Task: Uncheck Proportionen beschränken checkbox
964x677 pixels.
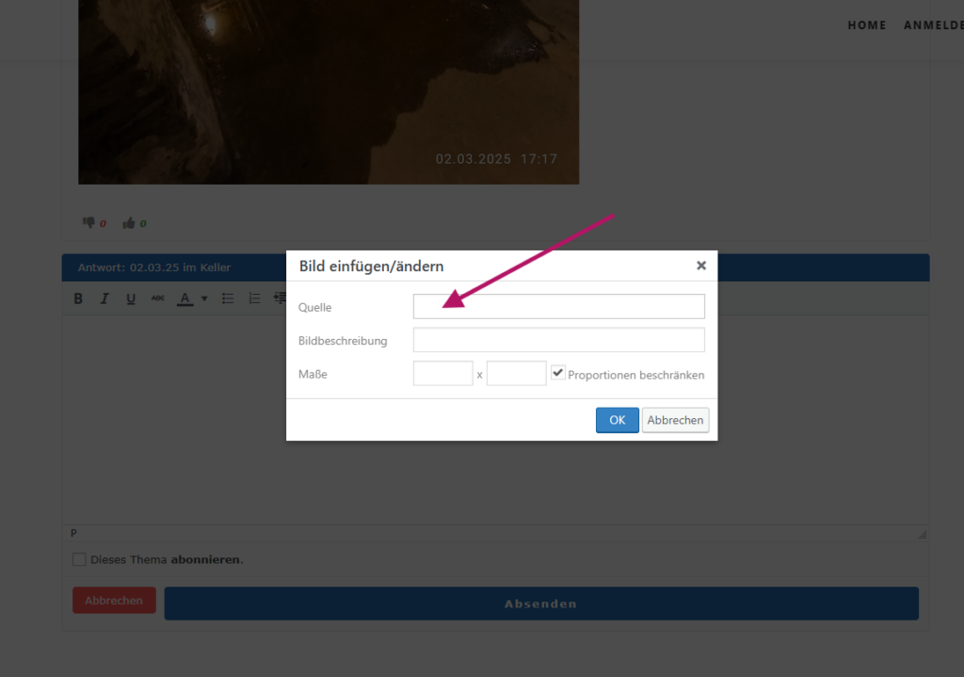Action: tap(558, 373)
